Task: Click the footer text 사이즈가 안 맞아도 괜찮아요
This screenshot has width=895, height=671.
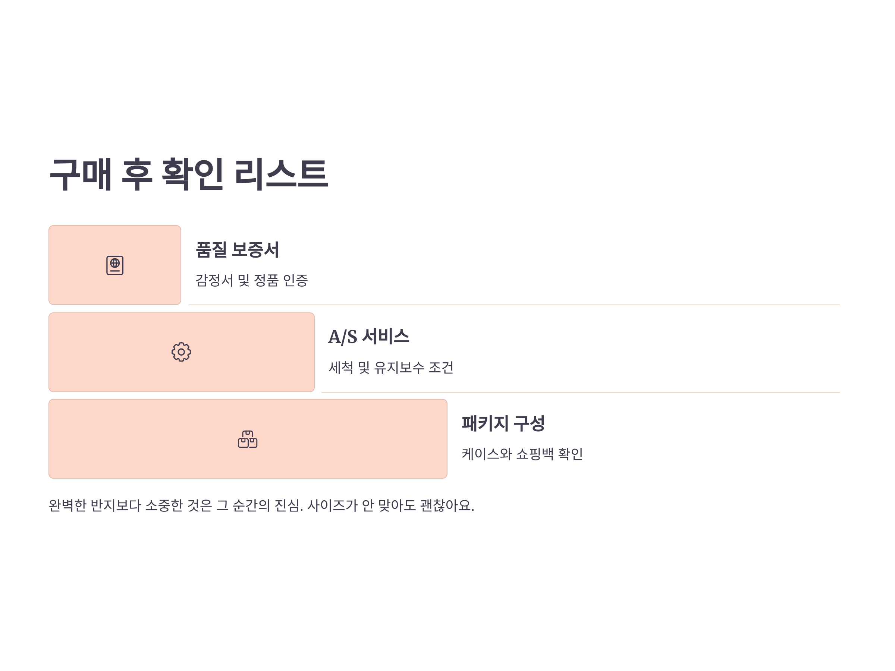Action: pos(390,505)
